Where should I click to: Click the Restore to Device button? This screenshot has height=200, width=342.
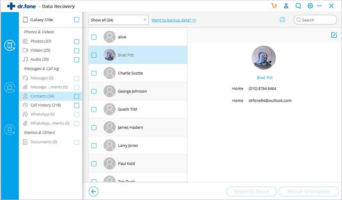(x=252, y=191)
